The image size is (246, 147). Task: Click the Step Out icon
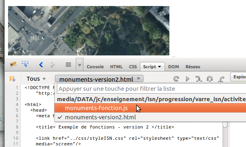coord(221,79)
